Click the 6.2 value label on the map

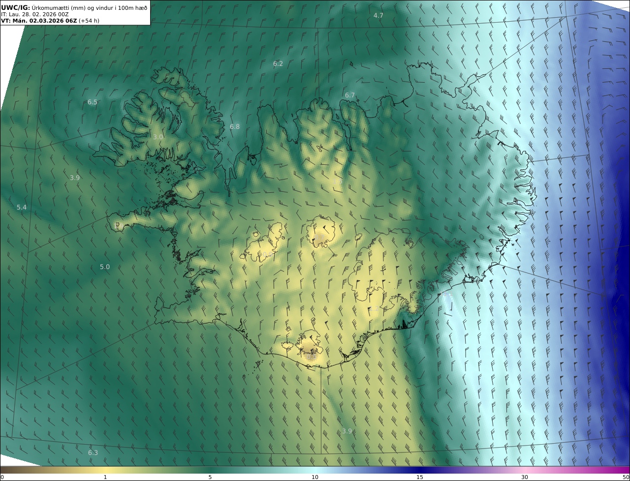(278, 64)
